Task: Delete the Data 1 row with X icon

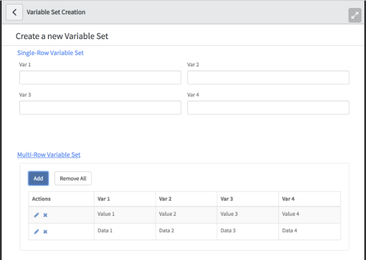Action: coord(45,232)
